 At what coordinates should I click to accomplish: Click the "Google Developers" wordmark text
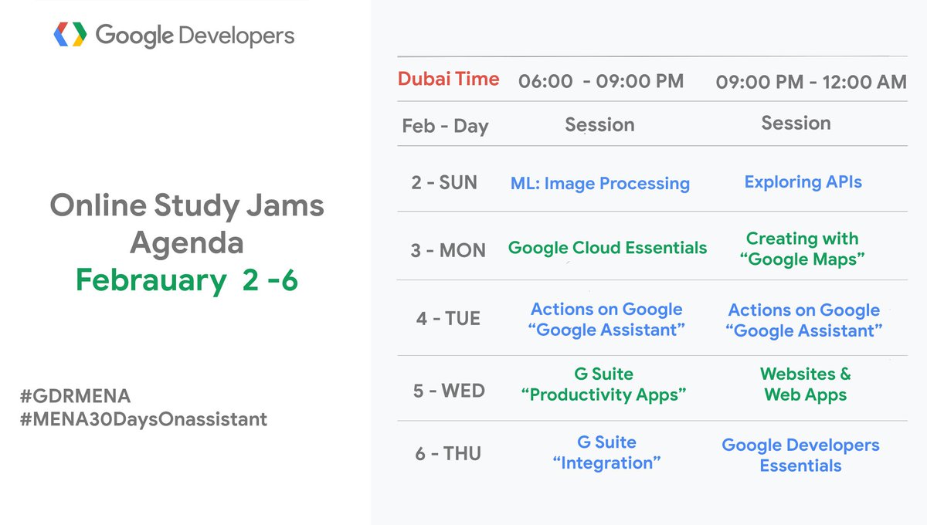(x=195, y=36)
